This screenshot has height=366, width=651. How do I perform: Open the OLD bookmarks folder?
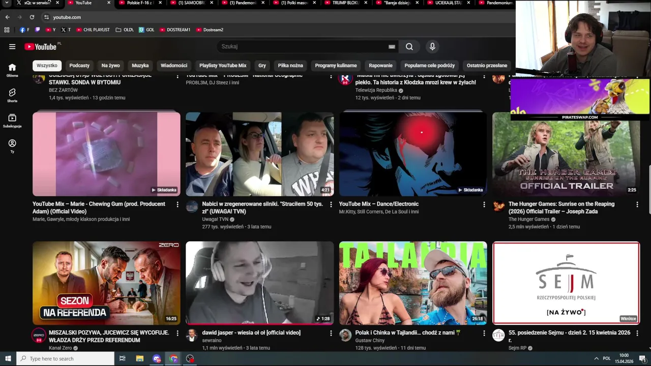[x=125, y=29]
